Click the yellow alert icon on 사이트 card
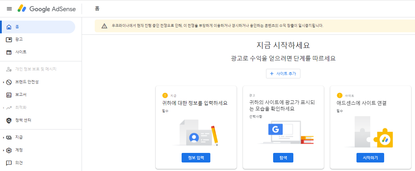 339,95
